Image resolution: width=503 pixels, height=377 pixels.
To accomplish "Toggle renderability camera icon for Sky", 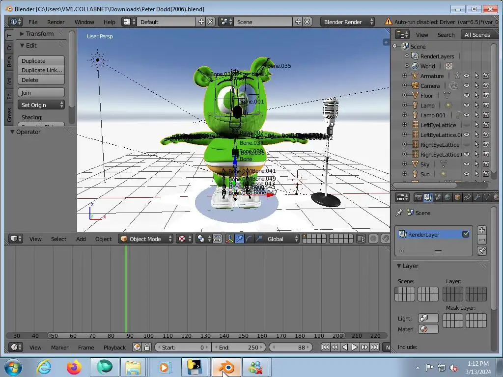I will point(486,164).
